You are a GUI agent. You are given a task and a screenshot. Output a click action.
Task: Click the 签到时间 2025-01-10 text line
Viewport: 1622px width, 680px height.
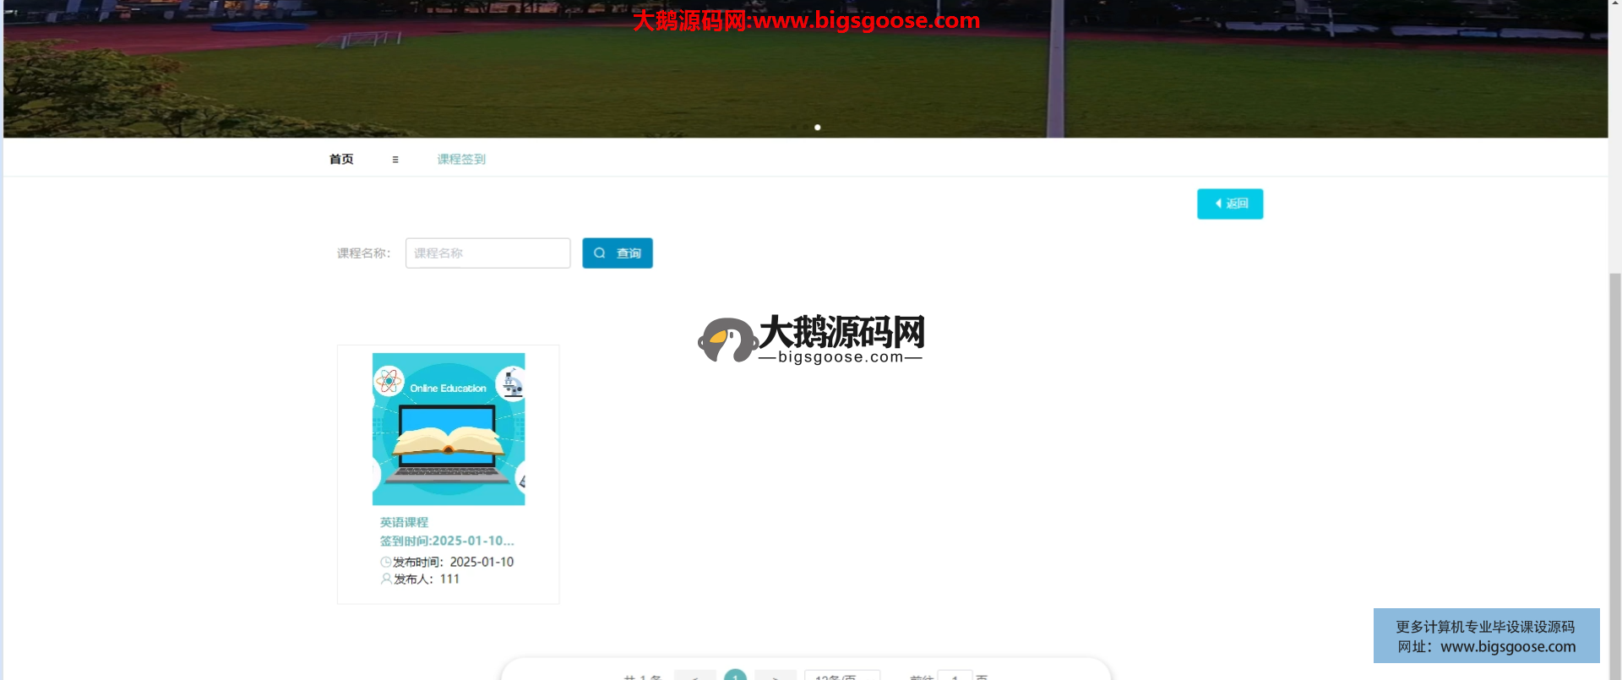pos(447,541)
